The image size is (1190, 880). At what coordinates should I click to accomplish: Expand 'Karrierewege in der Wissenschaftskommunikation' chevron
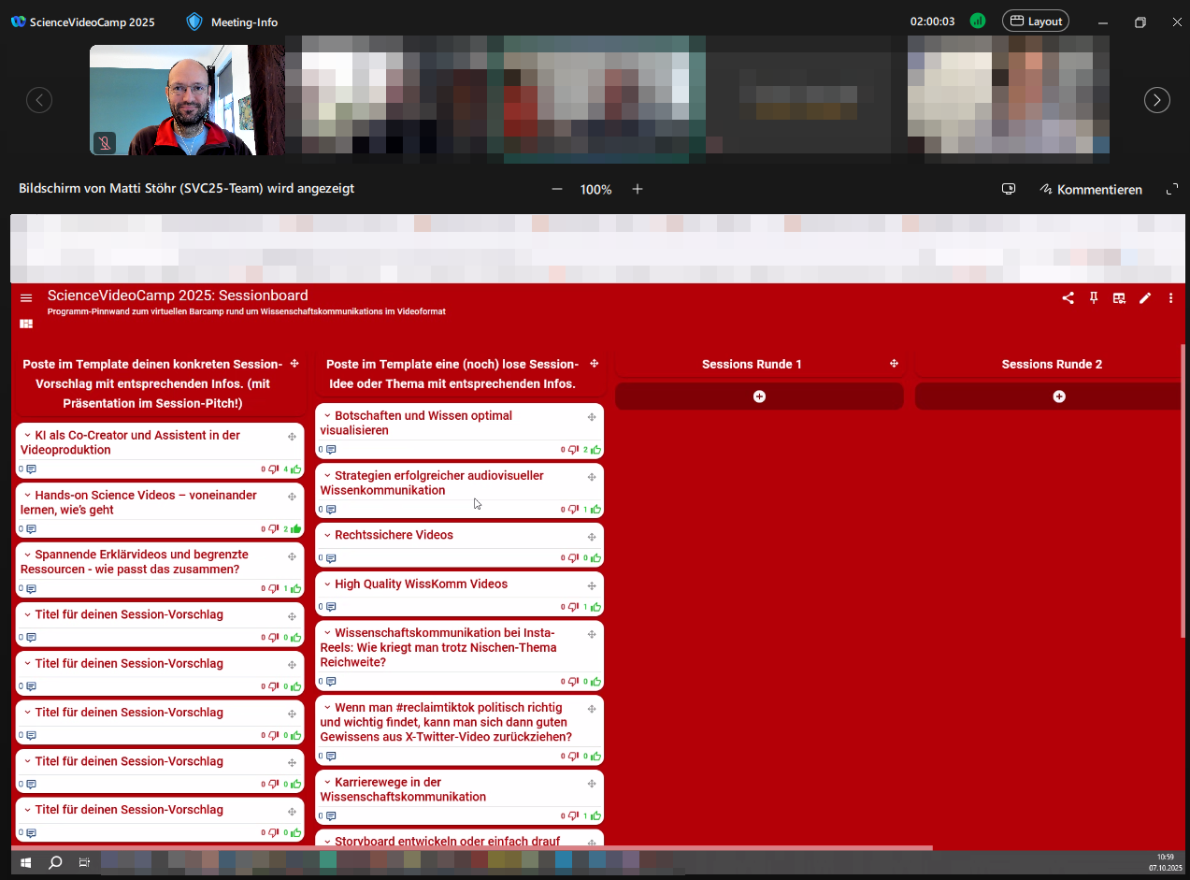pos(327,783)
